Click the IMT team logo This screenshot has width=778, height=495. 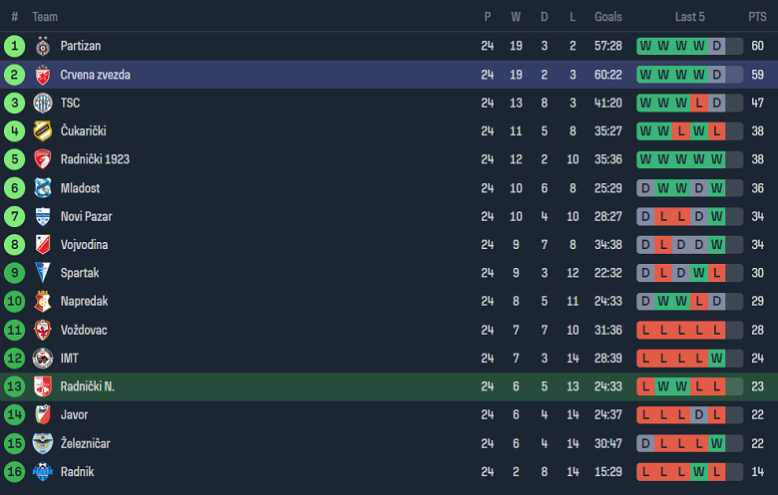tap(43, 359)
